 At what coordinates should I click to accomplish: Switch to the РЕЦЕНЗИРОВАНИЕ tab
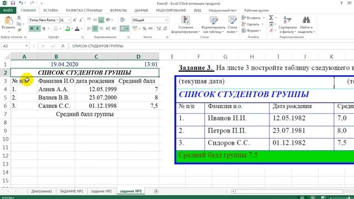[171, 11]
